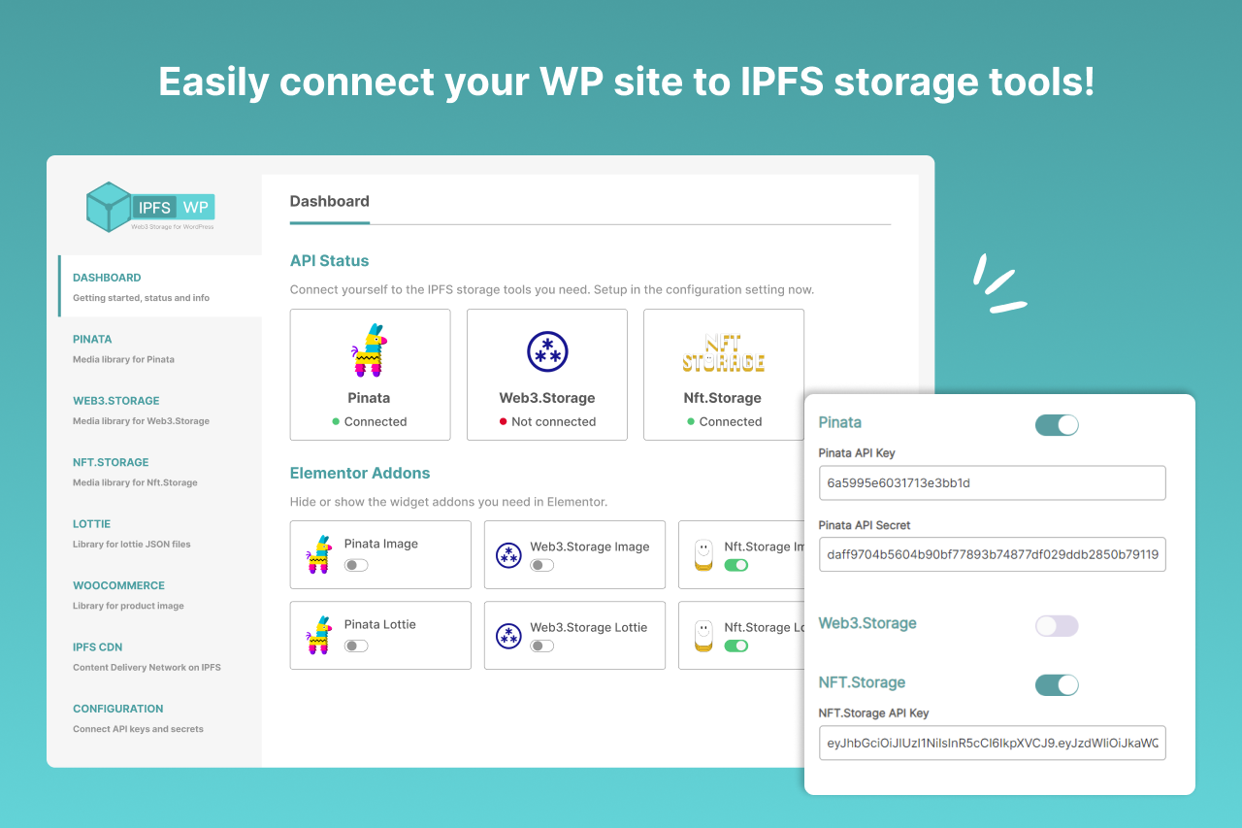Enable the Web3.Storage Lottie addon switch
The height and width of the screenshot is (828, 1242).
point(541,646)
